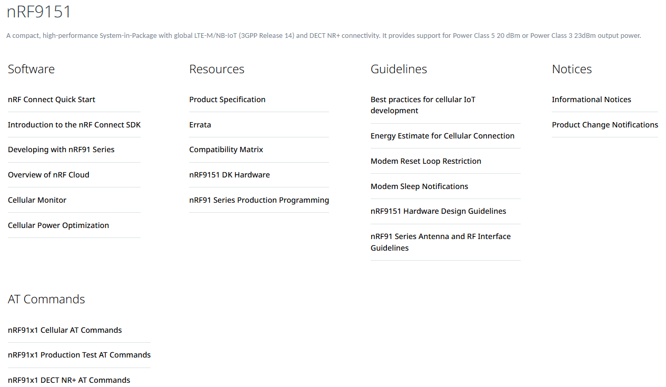Open nRF9151 Hardware Design Guidelines
The height and width of the screenshot is (387, 666).
[438, 211]
